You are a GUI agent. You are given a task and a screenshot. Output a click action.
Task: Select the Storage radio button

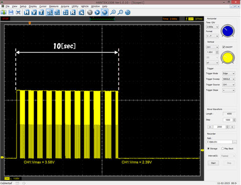208,148
